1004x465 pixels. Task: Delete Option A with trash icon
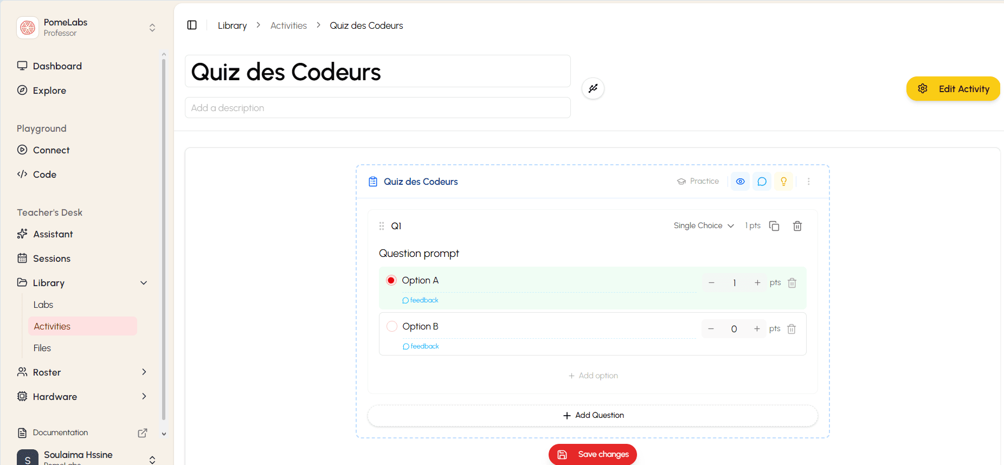point(792,283)
